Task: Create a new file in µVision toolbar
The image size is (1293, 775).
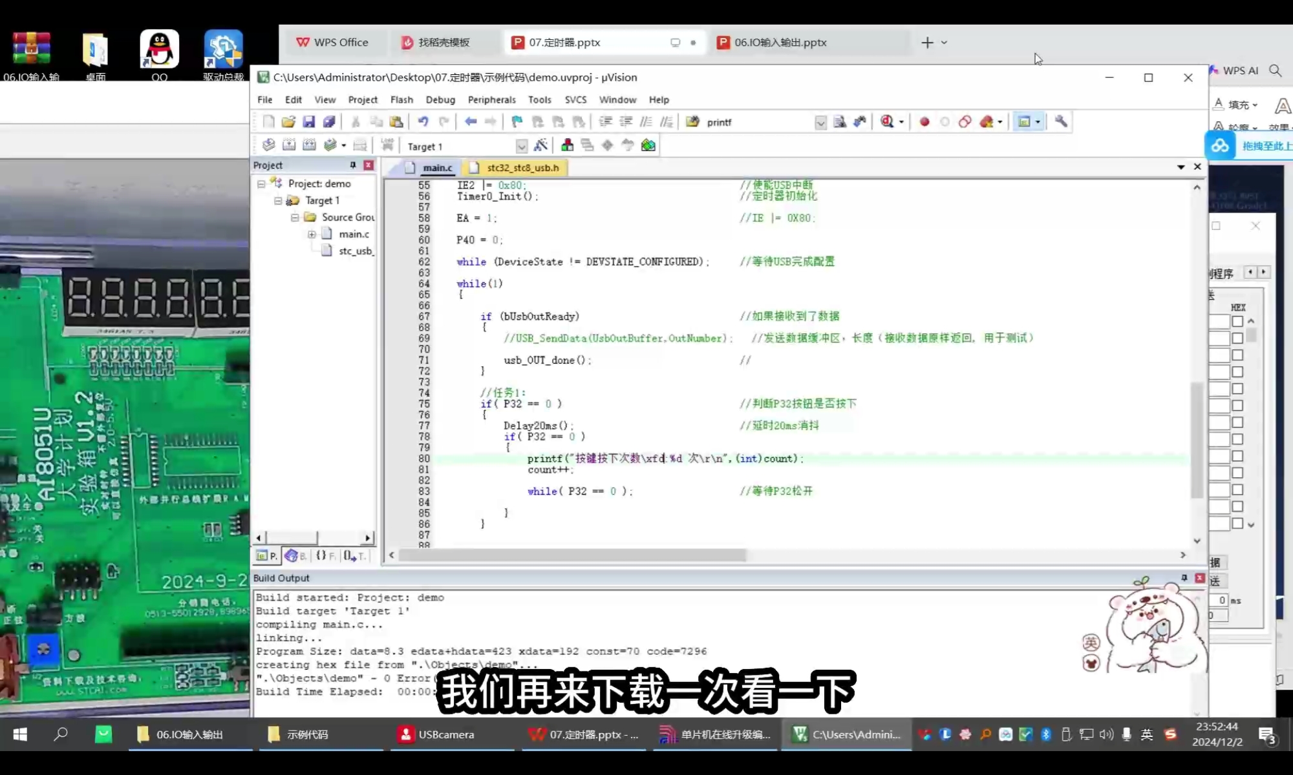Action: coord(269,121)
